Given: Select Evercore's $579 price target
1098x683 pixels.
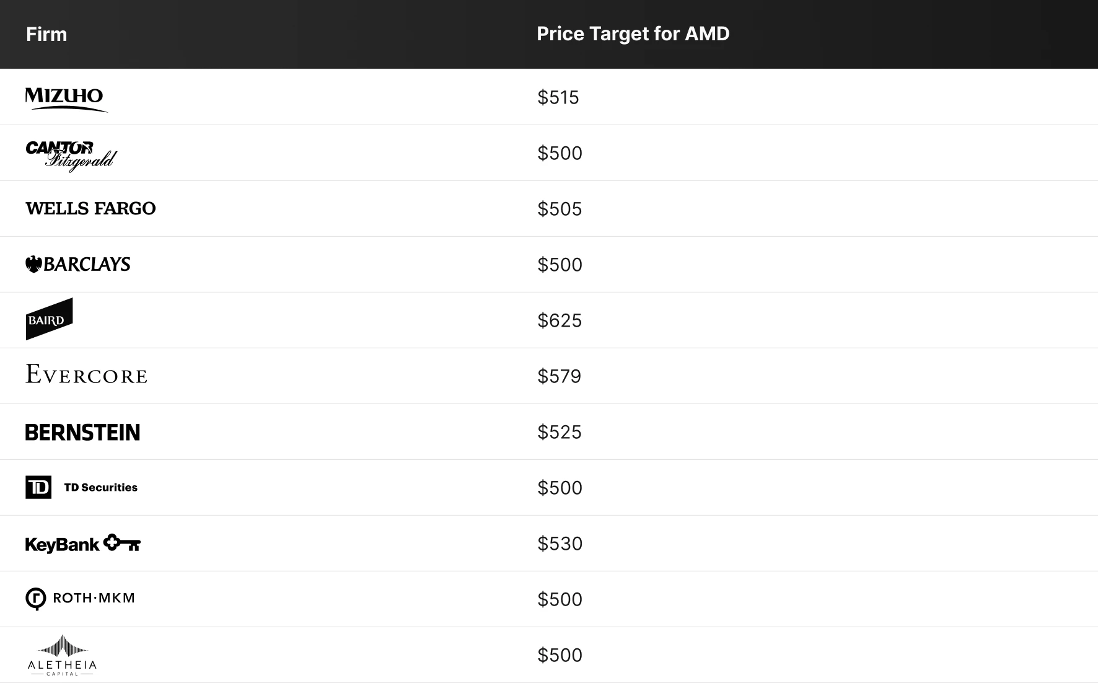Looking at the screenshot, I should 559,376.
